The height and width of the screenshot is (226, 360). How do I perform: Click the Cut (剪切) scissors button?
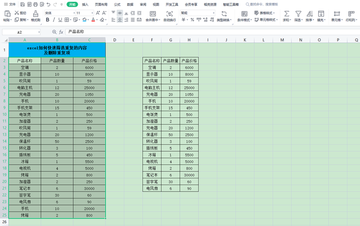pyautogui.click(x=20, y=13)
